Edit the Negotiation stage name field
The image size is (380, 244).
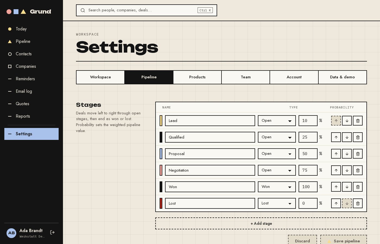point(210,170)
